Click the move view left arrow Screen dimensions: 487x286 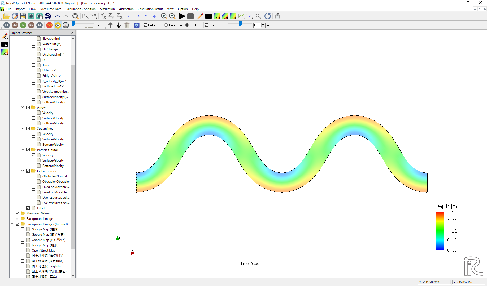[x=130, y=16]
